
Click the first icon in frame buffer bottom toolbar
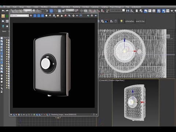coord(11,115)
